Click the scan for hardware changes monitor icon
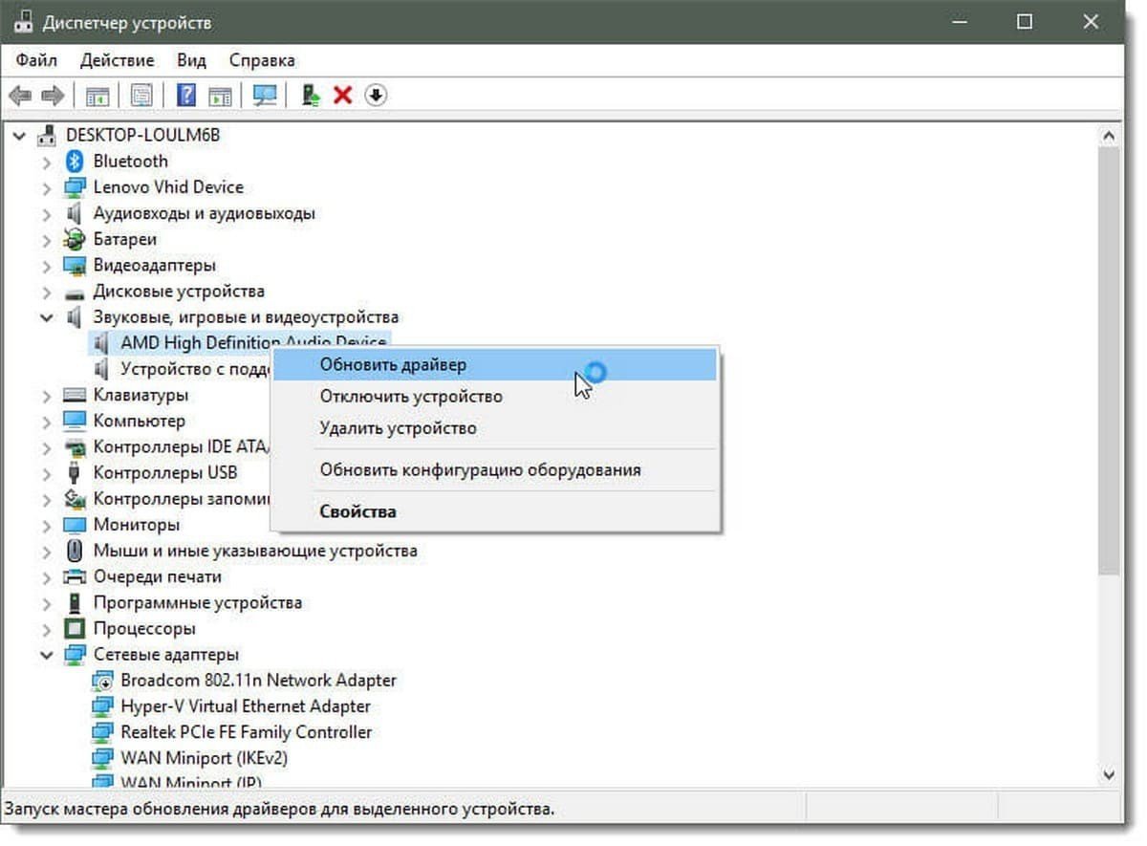 pos(265,96)
